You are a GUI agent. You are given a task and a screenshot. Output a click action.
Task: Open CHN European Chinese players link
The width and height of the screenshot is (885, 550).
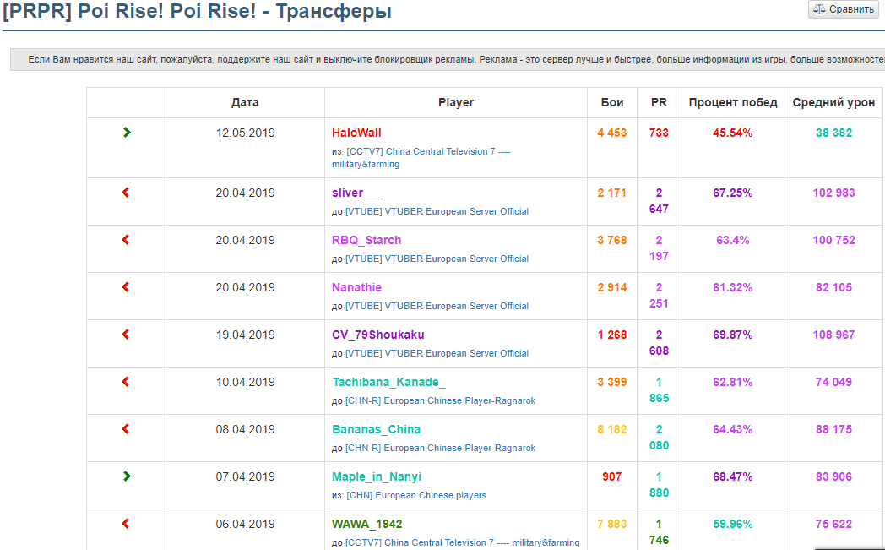point(416,495)
